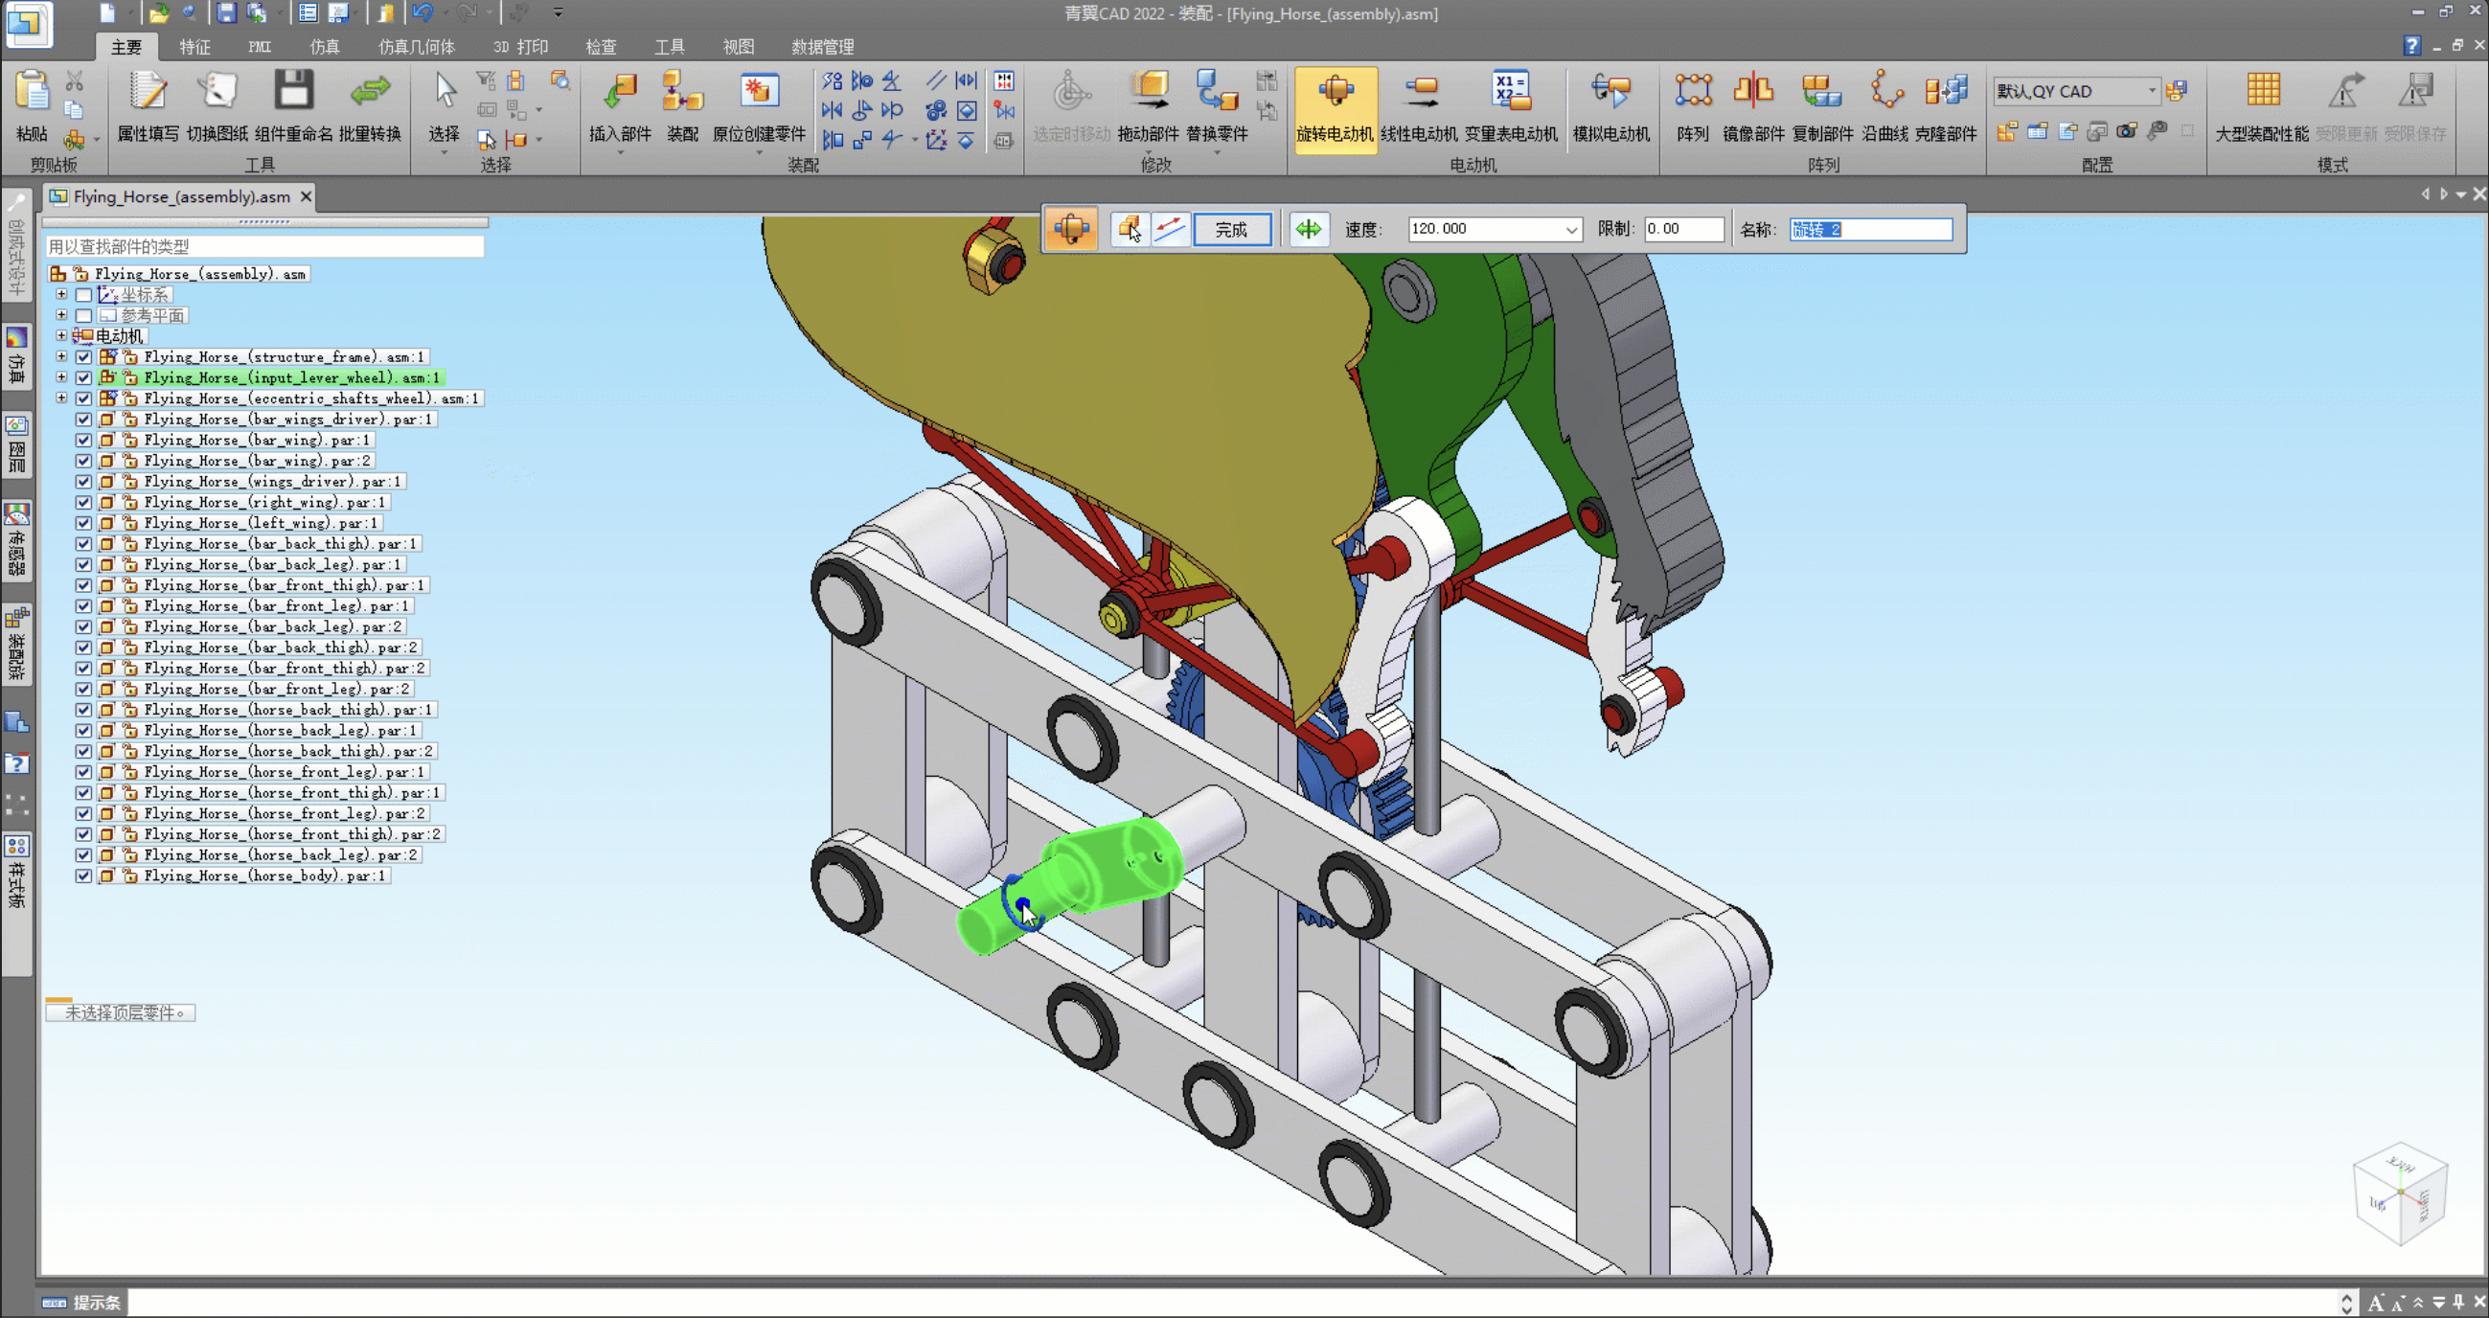This screenshot has height=1318, width=2489.
Task: Toggle visibility checkbox of structure_frame.asm:1
Action: coord(84,356)
